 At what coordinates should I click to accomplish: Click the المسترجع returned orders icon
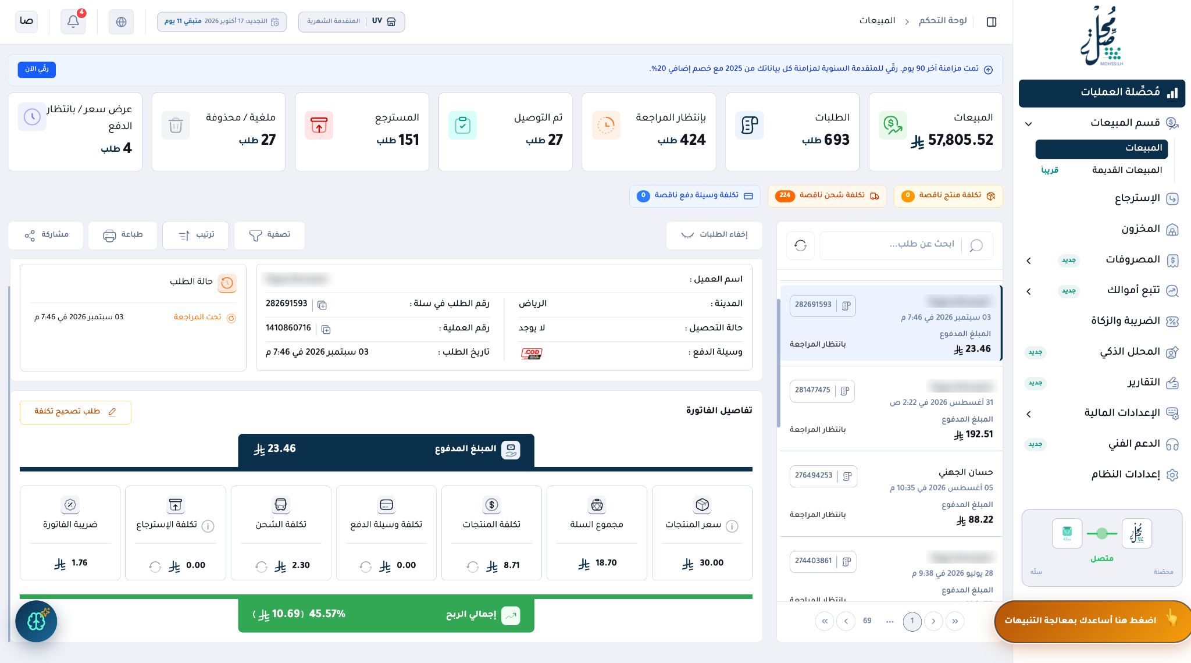(319, 125)
